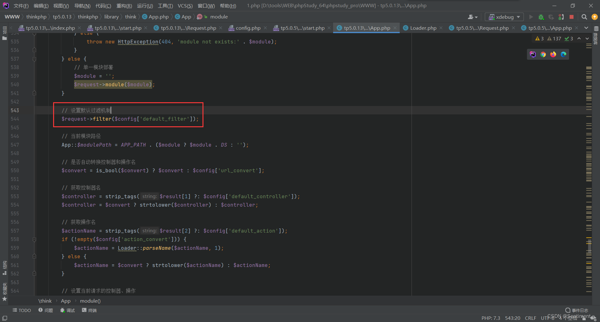
Task: Click fold end marker at line 541
Action: click(x=34, y=93)
